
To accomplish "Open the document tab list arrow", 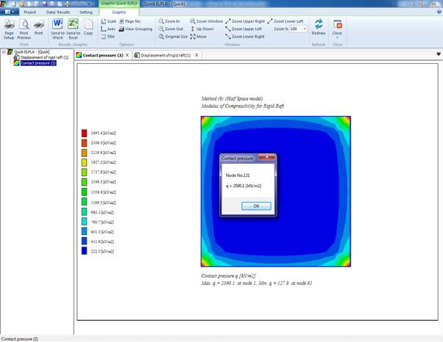I will (439, 54).
